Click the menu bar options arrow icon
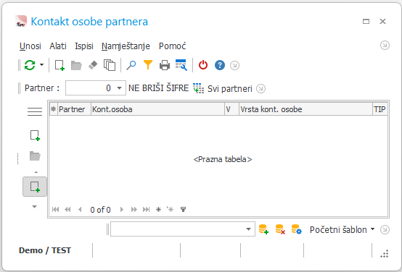The image size is (402, 272). click(x=385, y=46)
